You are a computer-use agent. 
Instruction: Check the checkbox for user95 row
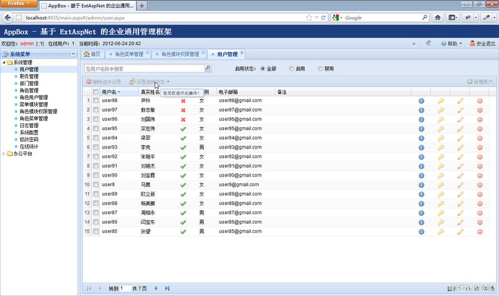click(95, 128)
